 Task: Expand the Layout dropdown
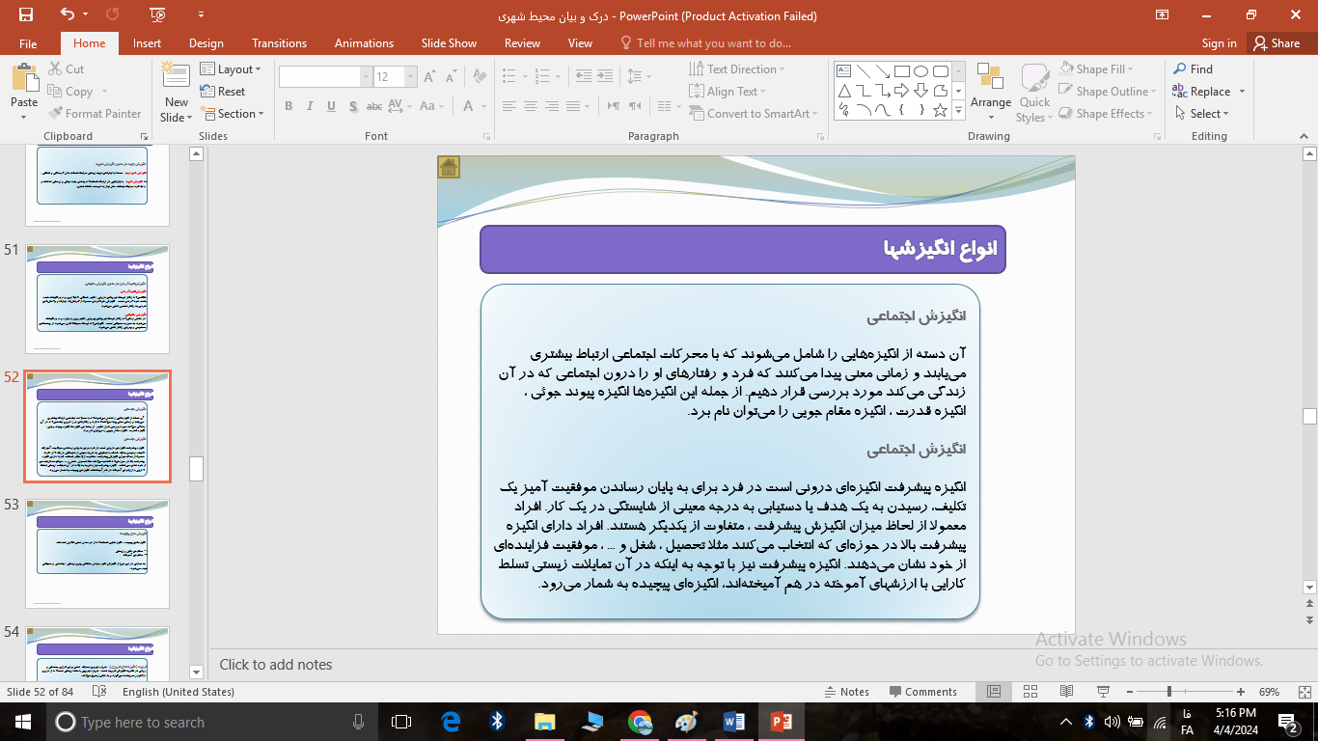coord(233,69)
